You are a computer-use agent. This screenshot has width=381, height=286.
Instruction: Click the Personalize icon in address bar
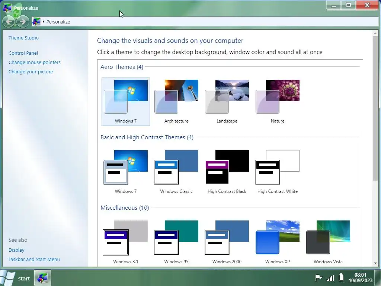coord(36,22)
